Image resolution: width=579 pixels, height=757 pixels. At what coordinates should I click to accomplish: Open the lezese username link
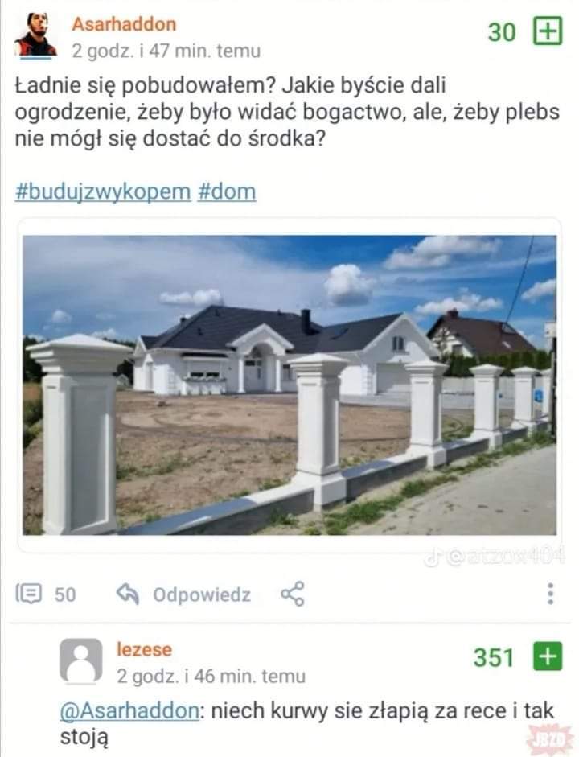(x=144, y=650)
